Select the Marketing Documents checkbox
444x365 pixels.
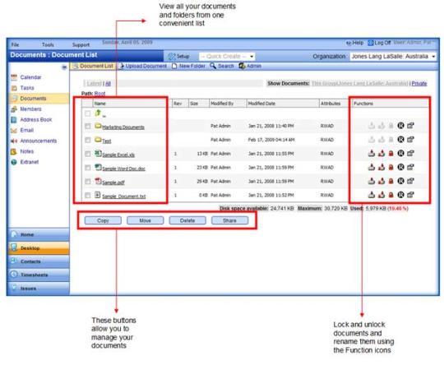pos(88,127)
